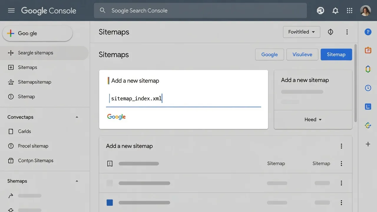Click the main panel vertical scrollbar

pyautogui.click(x=355, y=83)
